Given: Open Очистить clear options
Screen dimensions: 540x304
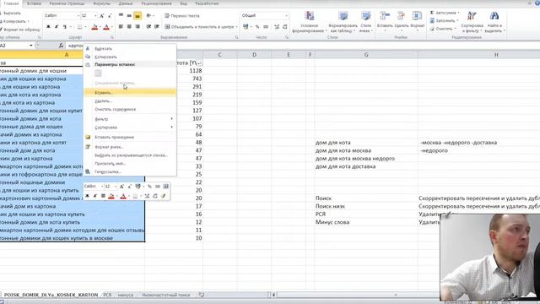Looking at the screenshot, I should pyautogui.click(x=442, y=29).
